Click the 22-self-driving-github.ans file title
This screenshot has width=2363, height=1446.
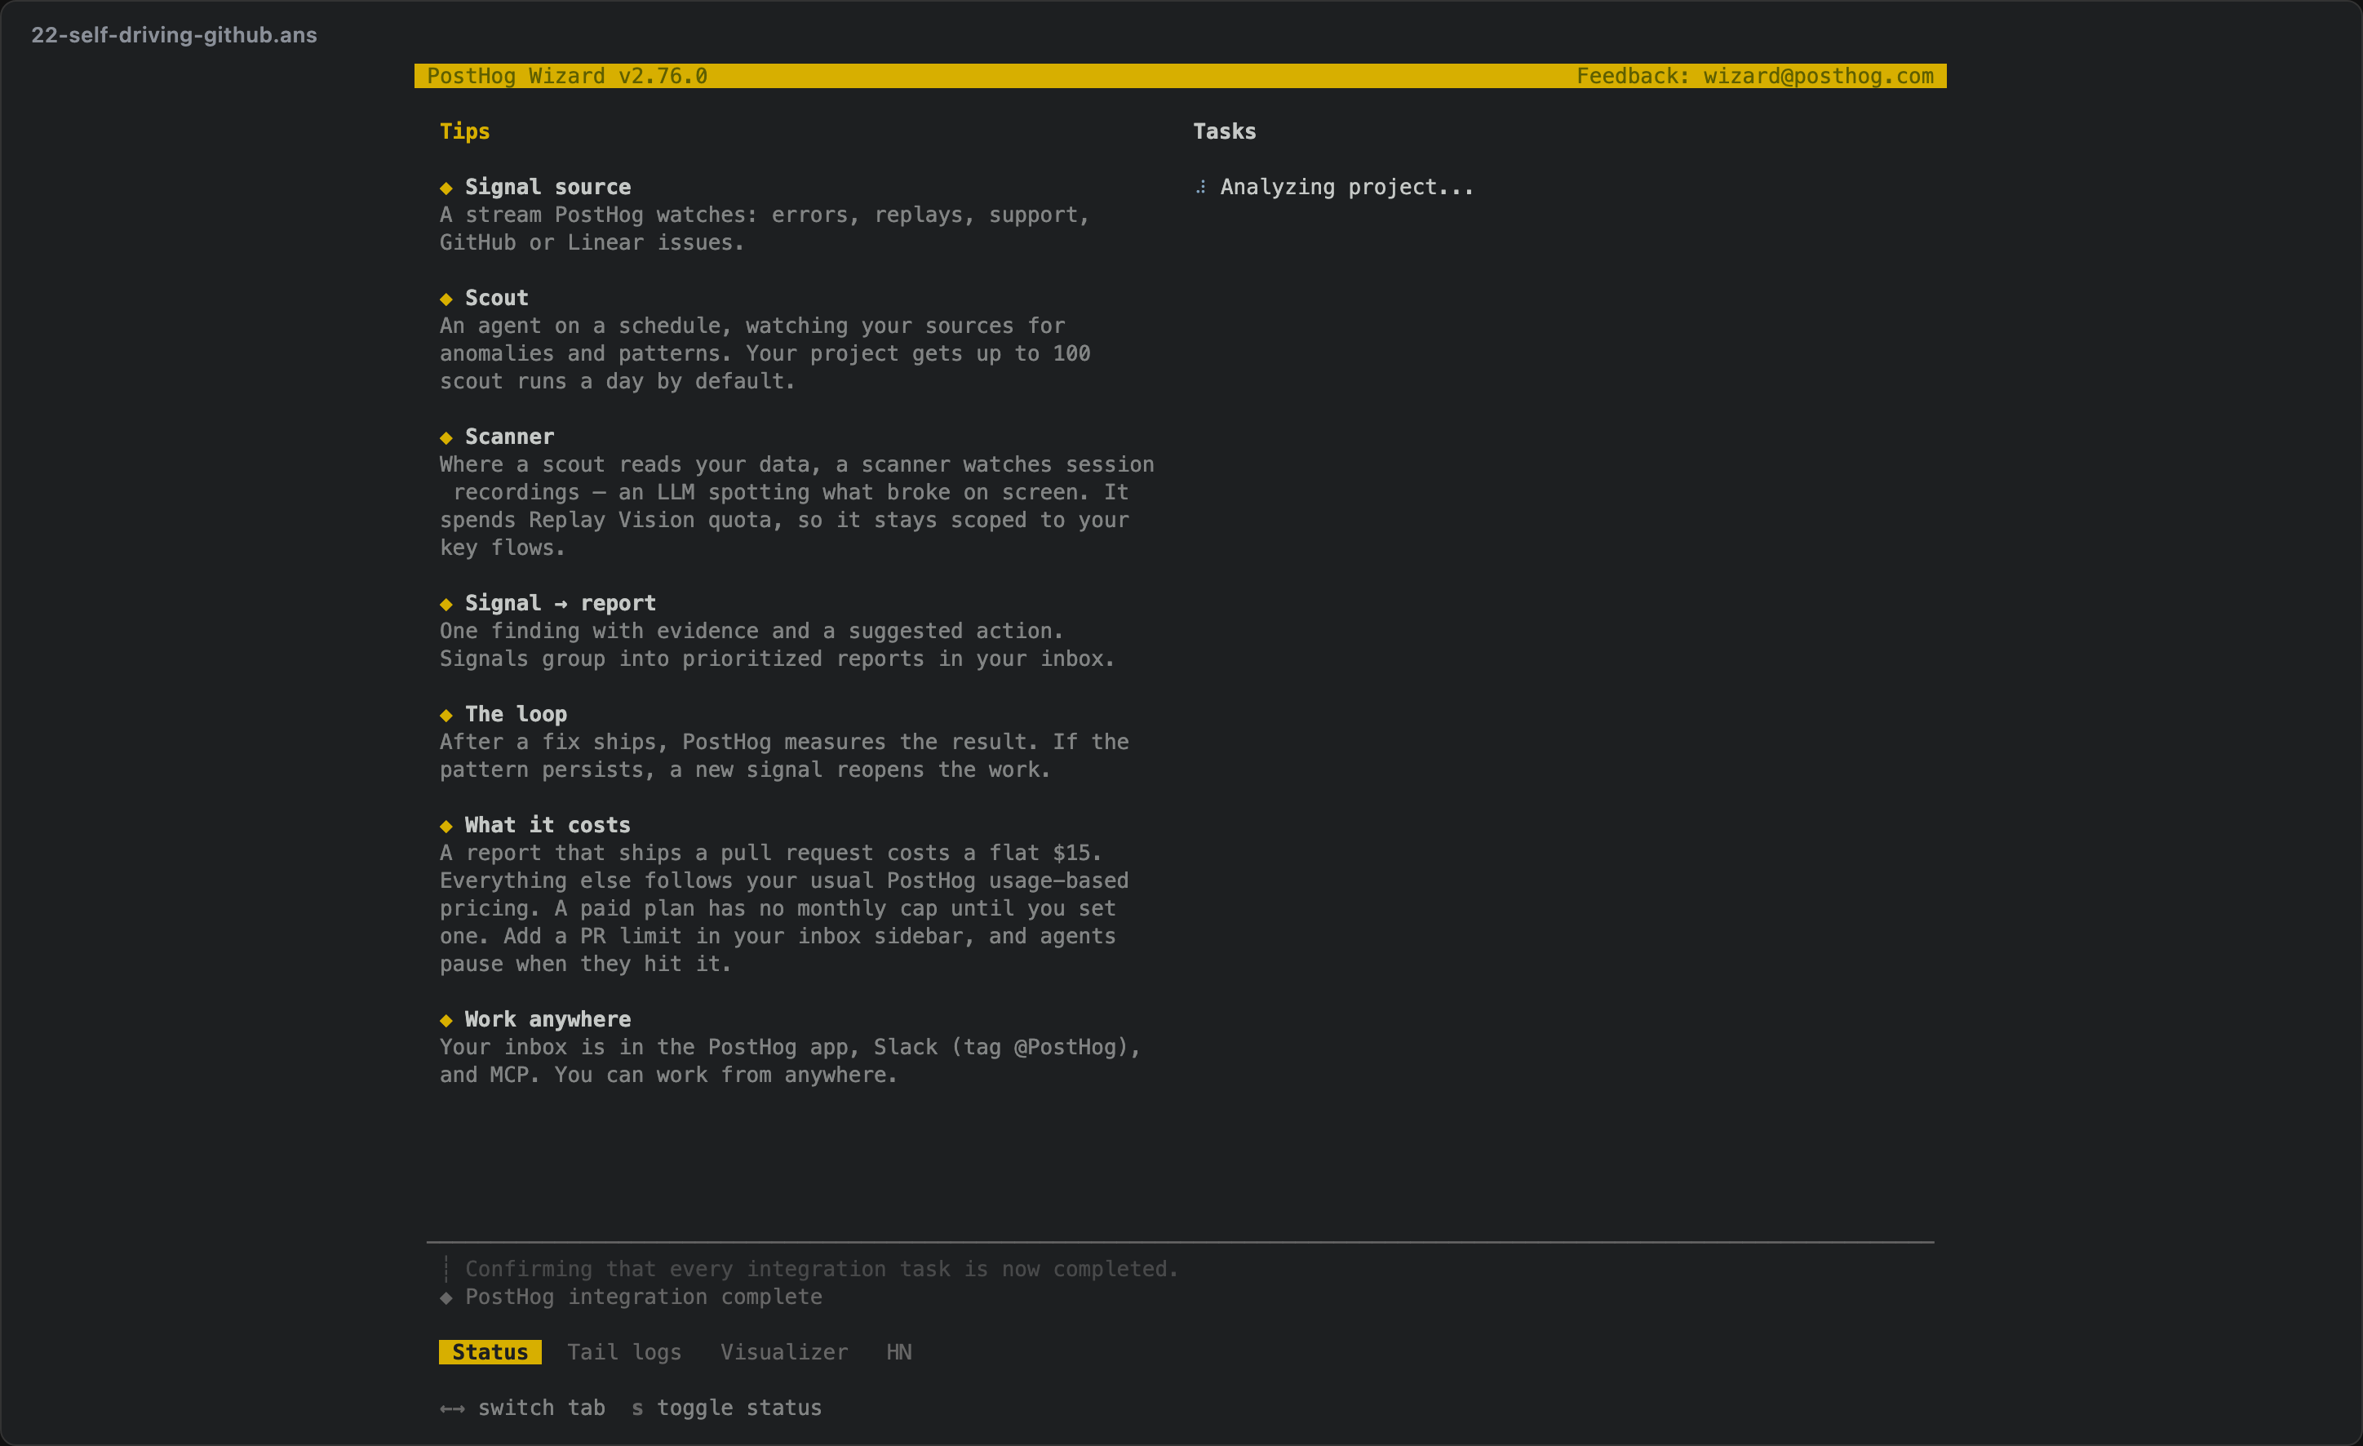174,34
